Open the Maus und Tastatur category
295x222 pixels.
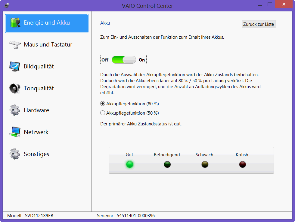pyautogui.click(x=47, y=45)
